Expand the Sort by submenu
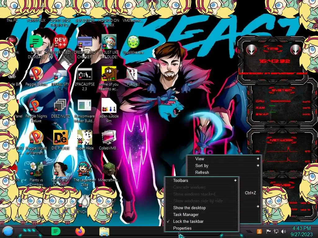The height and width of the screenshot is (238, 318). point(224,165)
